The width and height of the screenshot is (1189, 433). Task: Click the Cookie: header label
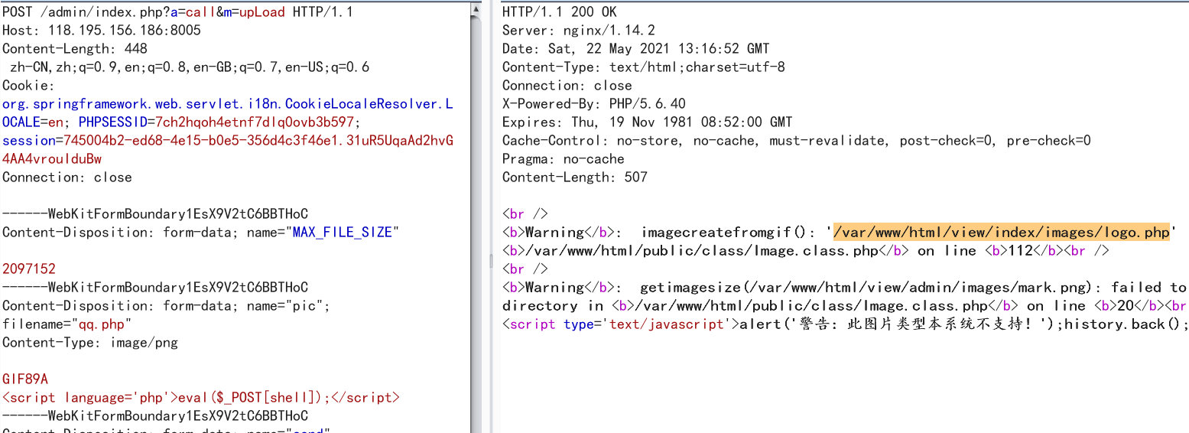coord(28,86)
